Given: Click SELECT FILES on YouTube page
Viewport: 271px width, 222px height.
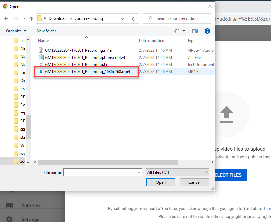Looking at the screenshot, I should coord(231,175).
